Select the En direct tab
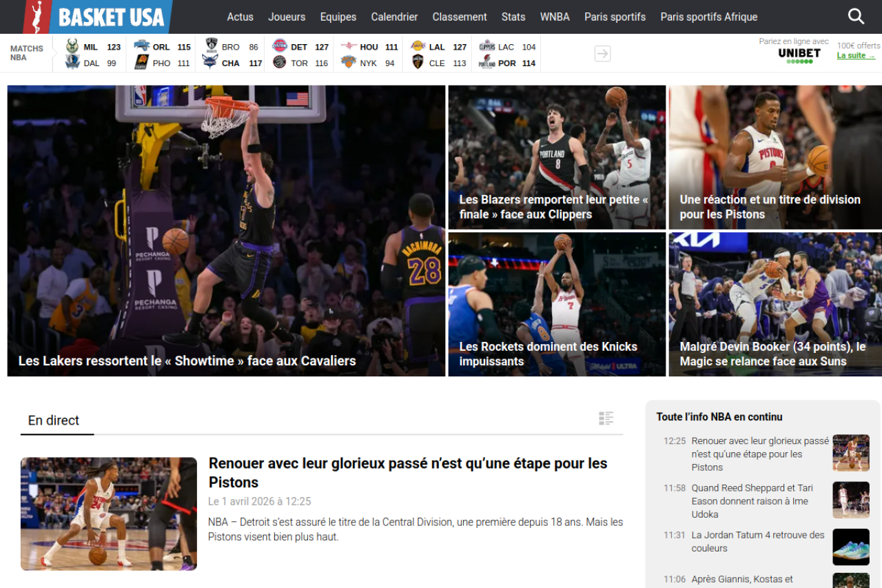Image resolution: width=882 pixels, height=588 pixels. pos(54,420)
